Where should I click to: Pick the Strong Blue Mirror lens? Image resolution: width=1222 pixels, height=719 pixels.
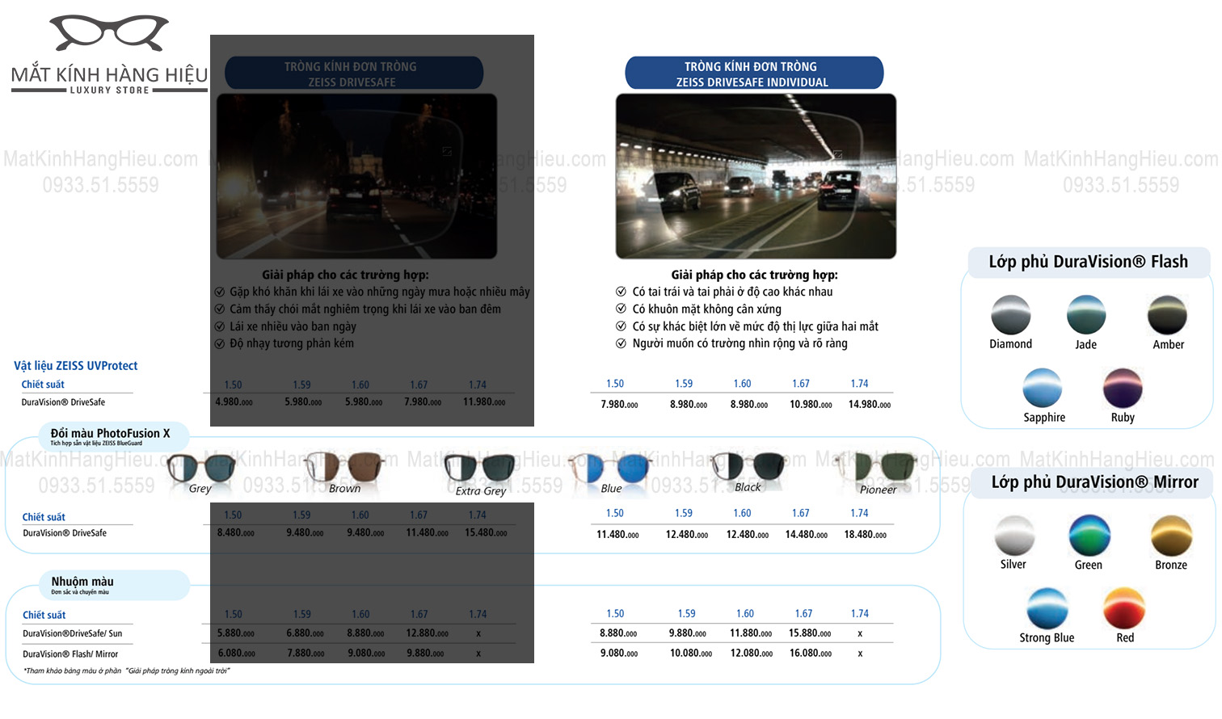1047,608
